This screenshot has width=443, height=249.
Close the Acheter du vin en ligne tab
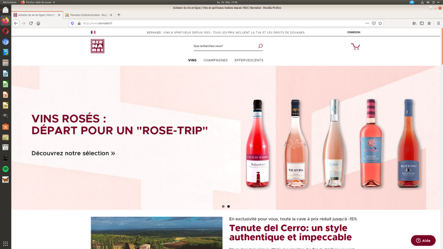coord(59,15)
